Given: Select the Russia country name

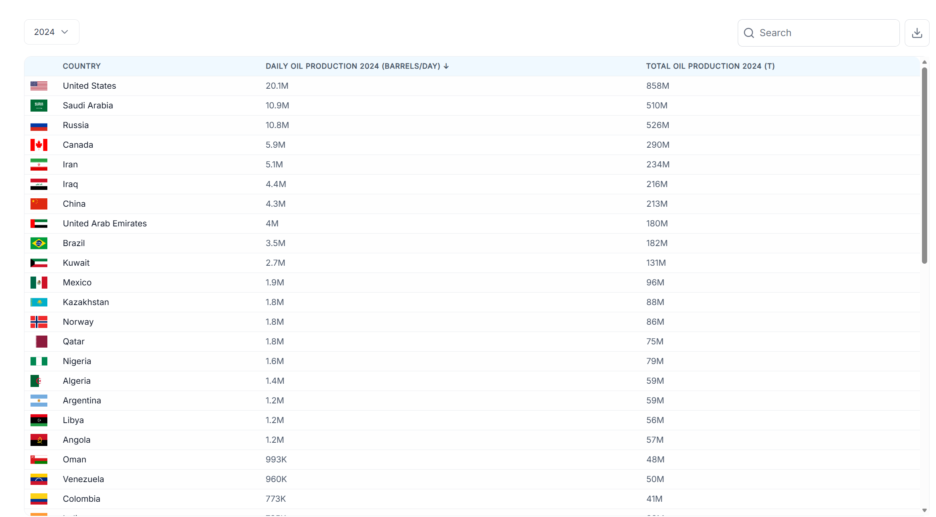Looking at the screenshot, I should click(76, 125).
